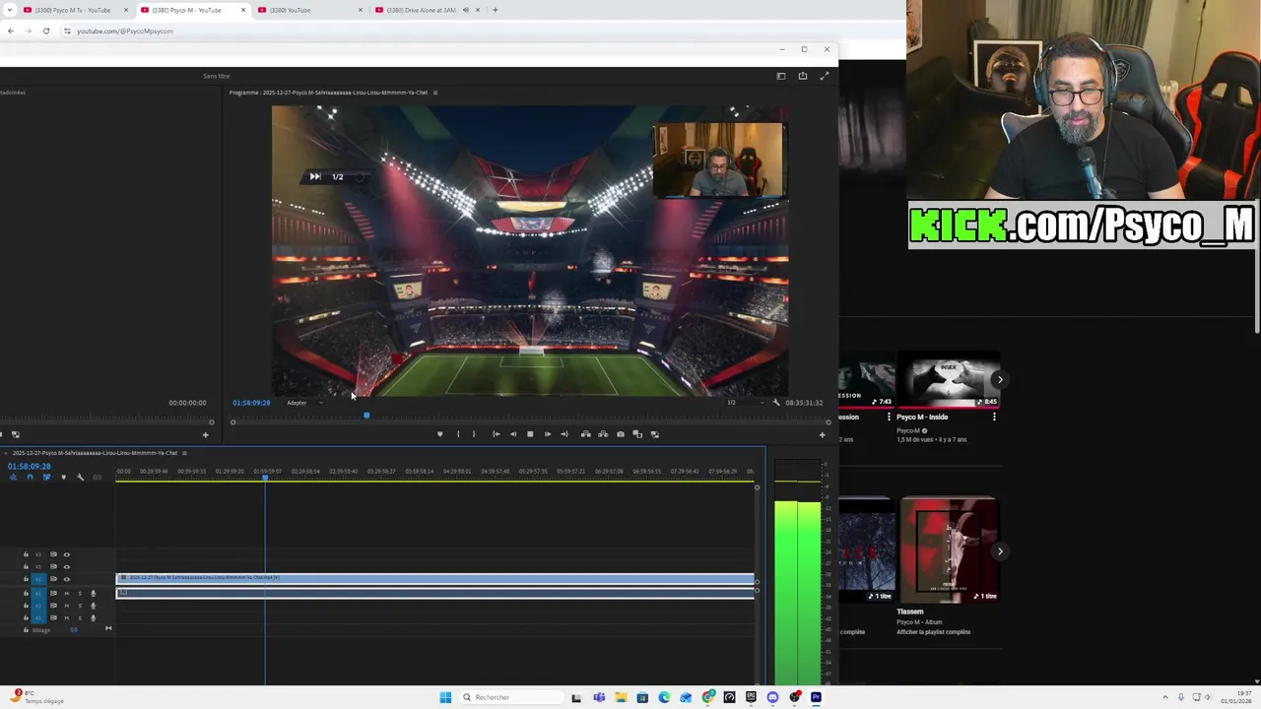The image size is (1261, 709).
Task: Toggle timeline snapping magnet
Action: point(30,478)
